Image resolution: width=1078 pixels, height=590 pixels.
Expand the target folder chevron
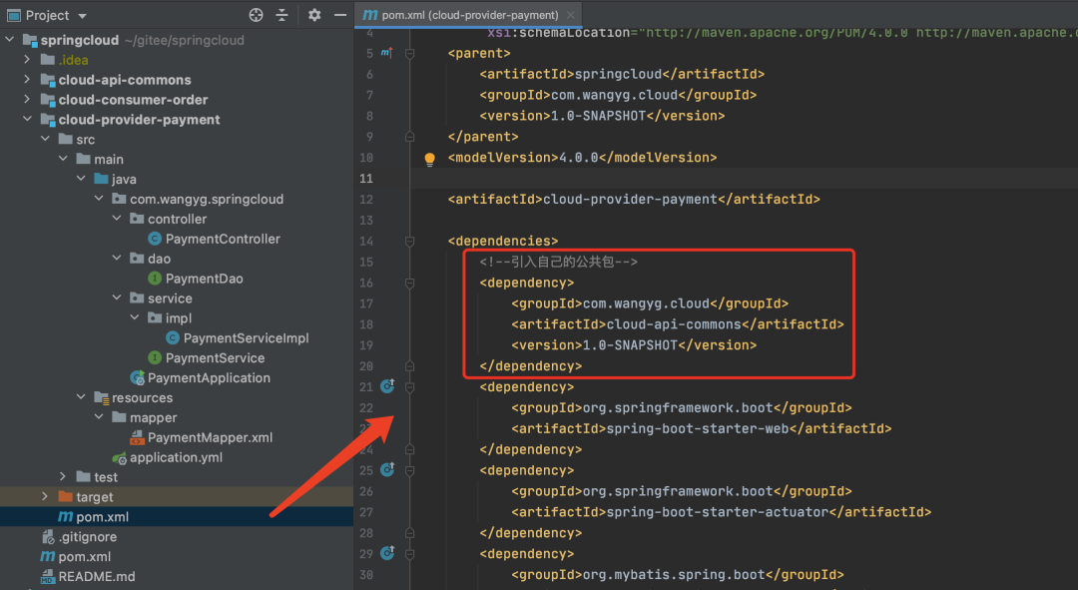pyautogui.click(x=45, y=496)
